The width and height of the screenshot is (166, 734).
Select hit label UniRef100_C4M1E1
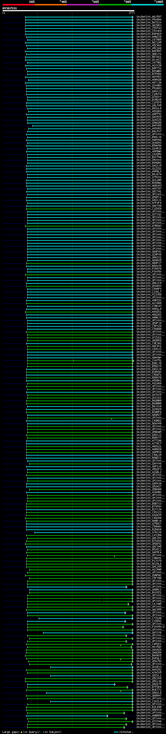[x=149, y=644]
